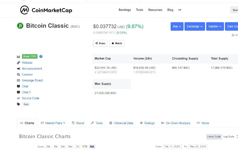The height and width of the screenshot is (150, 238).
Task: Click the Explorer magnifier icon in sidebar
Action: (x=18, y=74)
